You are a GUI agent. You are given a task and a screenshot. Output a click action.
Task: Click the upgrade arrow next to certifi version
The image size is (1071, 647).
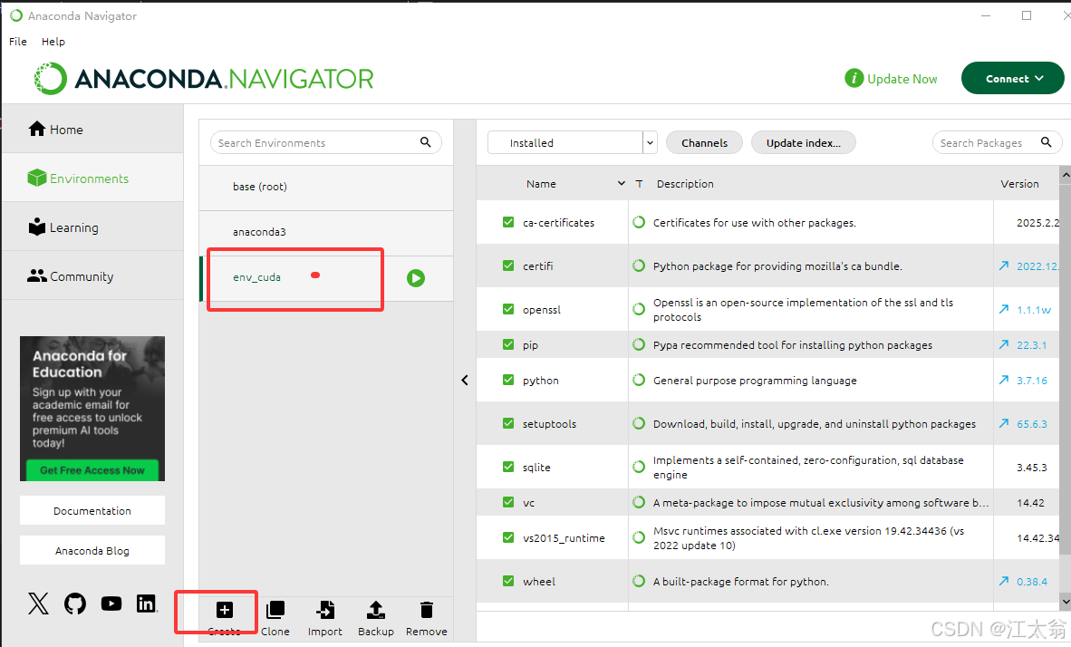point(1003,266)
